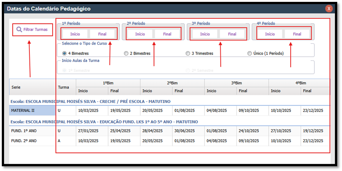Screen dimensions: 342x171
Task: Choose the 2 Bimestres course type
Action: [x=126, y=53]
